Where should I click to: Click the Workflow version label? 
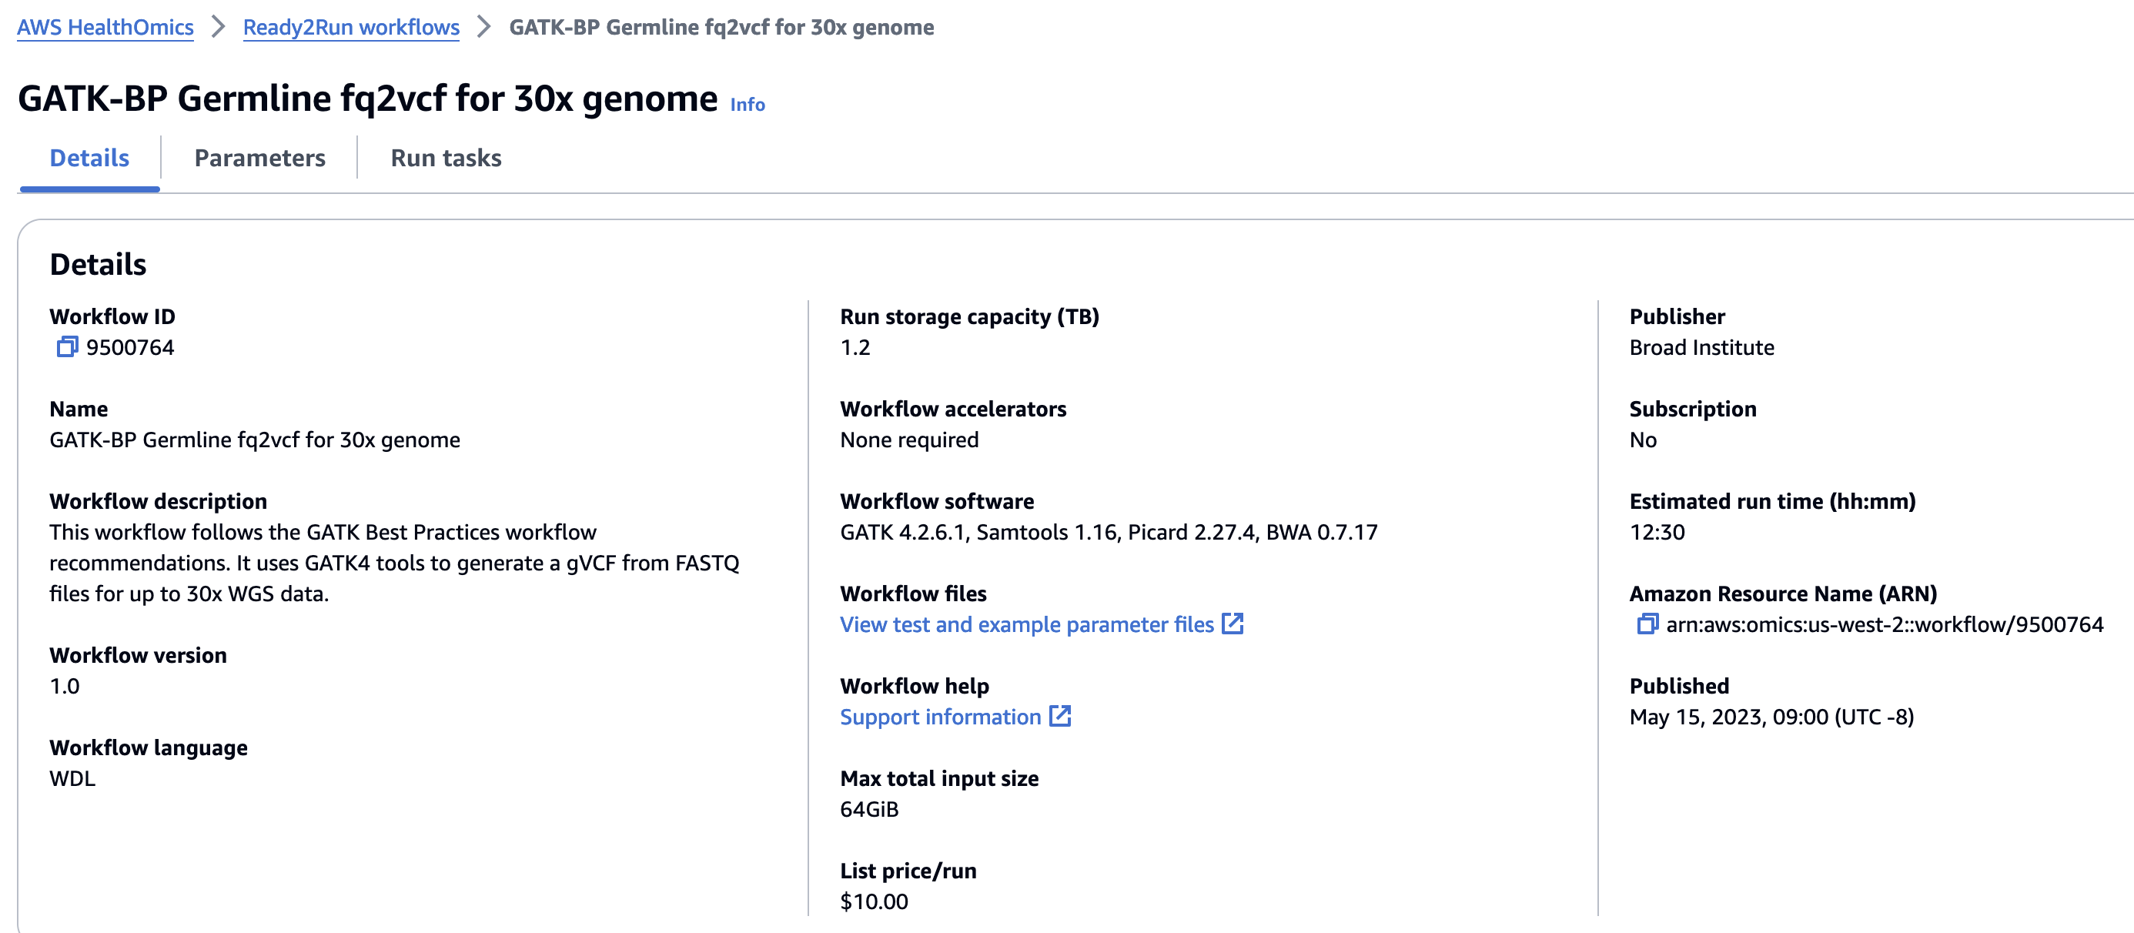coord(138,655)
